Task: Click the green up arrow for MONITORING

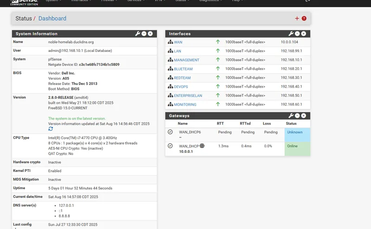Action: (218, 104)
